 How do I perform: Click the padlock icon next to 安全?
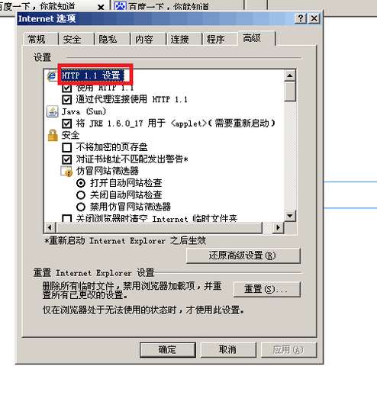[x=53, y=135]
